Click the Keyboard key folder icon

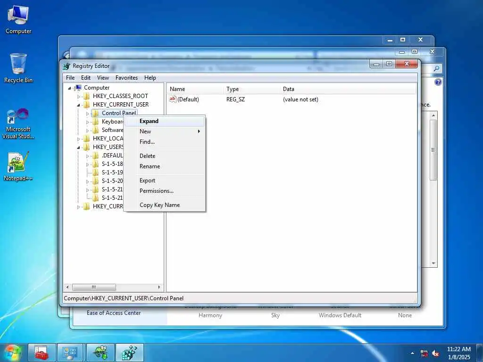[x=95, y=122]
